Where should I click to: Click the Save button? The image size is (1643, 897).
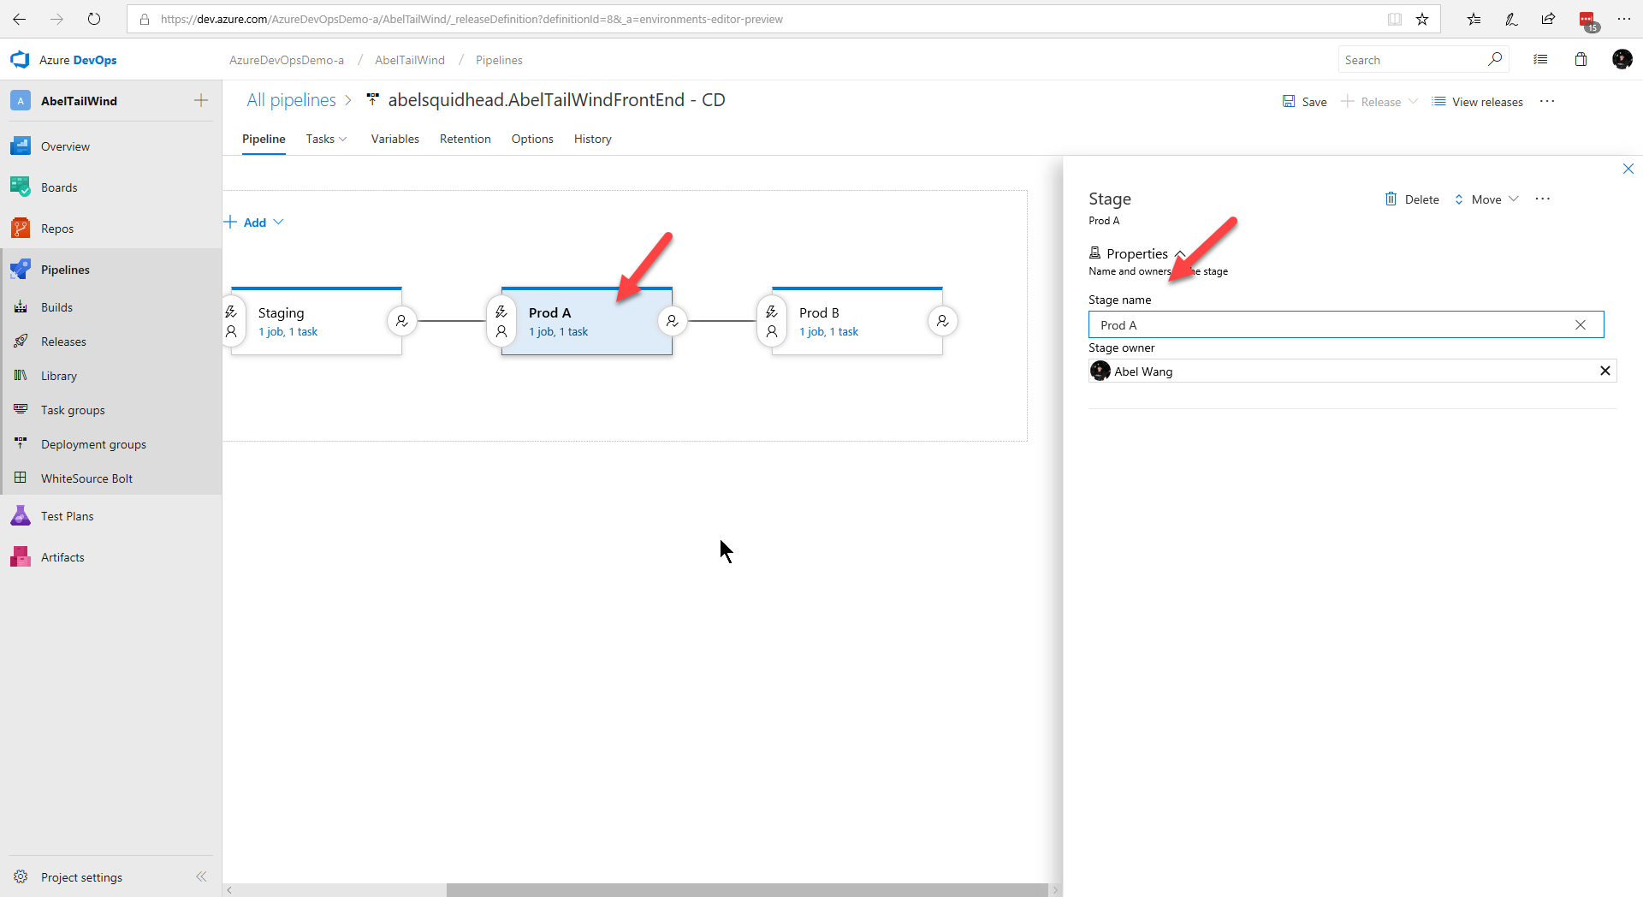(1304, 102)
